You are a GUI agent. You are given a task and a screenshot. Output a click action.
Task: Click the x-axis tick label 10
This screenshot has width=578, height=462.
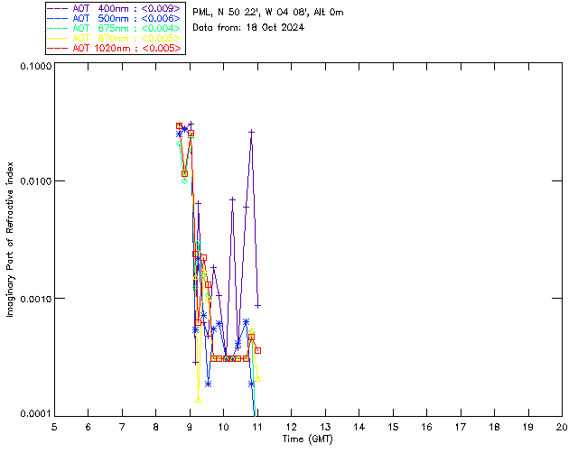pos(223,427)
